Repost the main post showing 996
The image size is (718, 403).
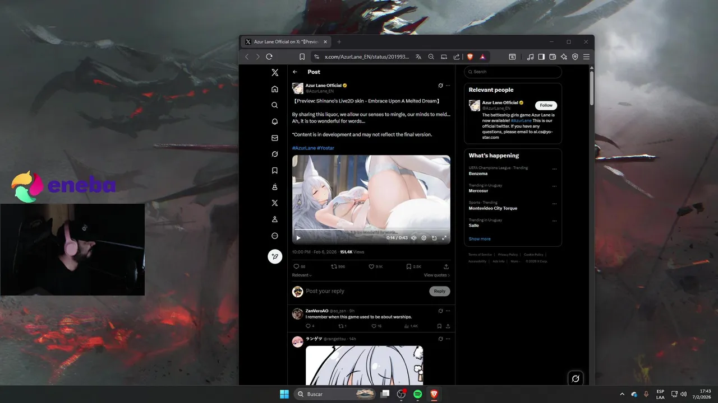pos(338,266)
